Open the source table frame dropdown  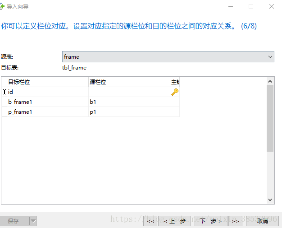(x=168, y=57)
